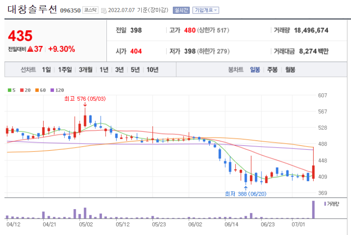Click the clock icon beside the 2022.07.07 date

(104, 11)
